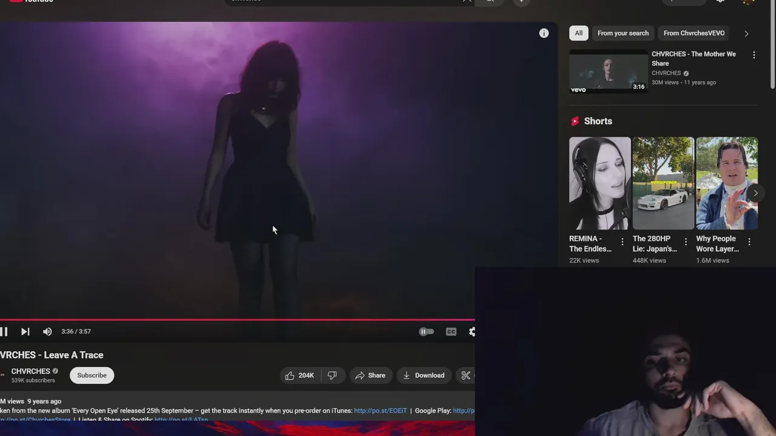Screen dimensions: 776x436
Task: Click the 30M views • 11 years ago line
Action: click(x=684, y=82)
